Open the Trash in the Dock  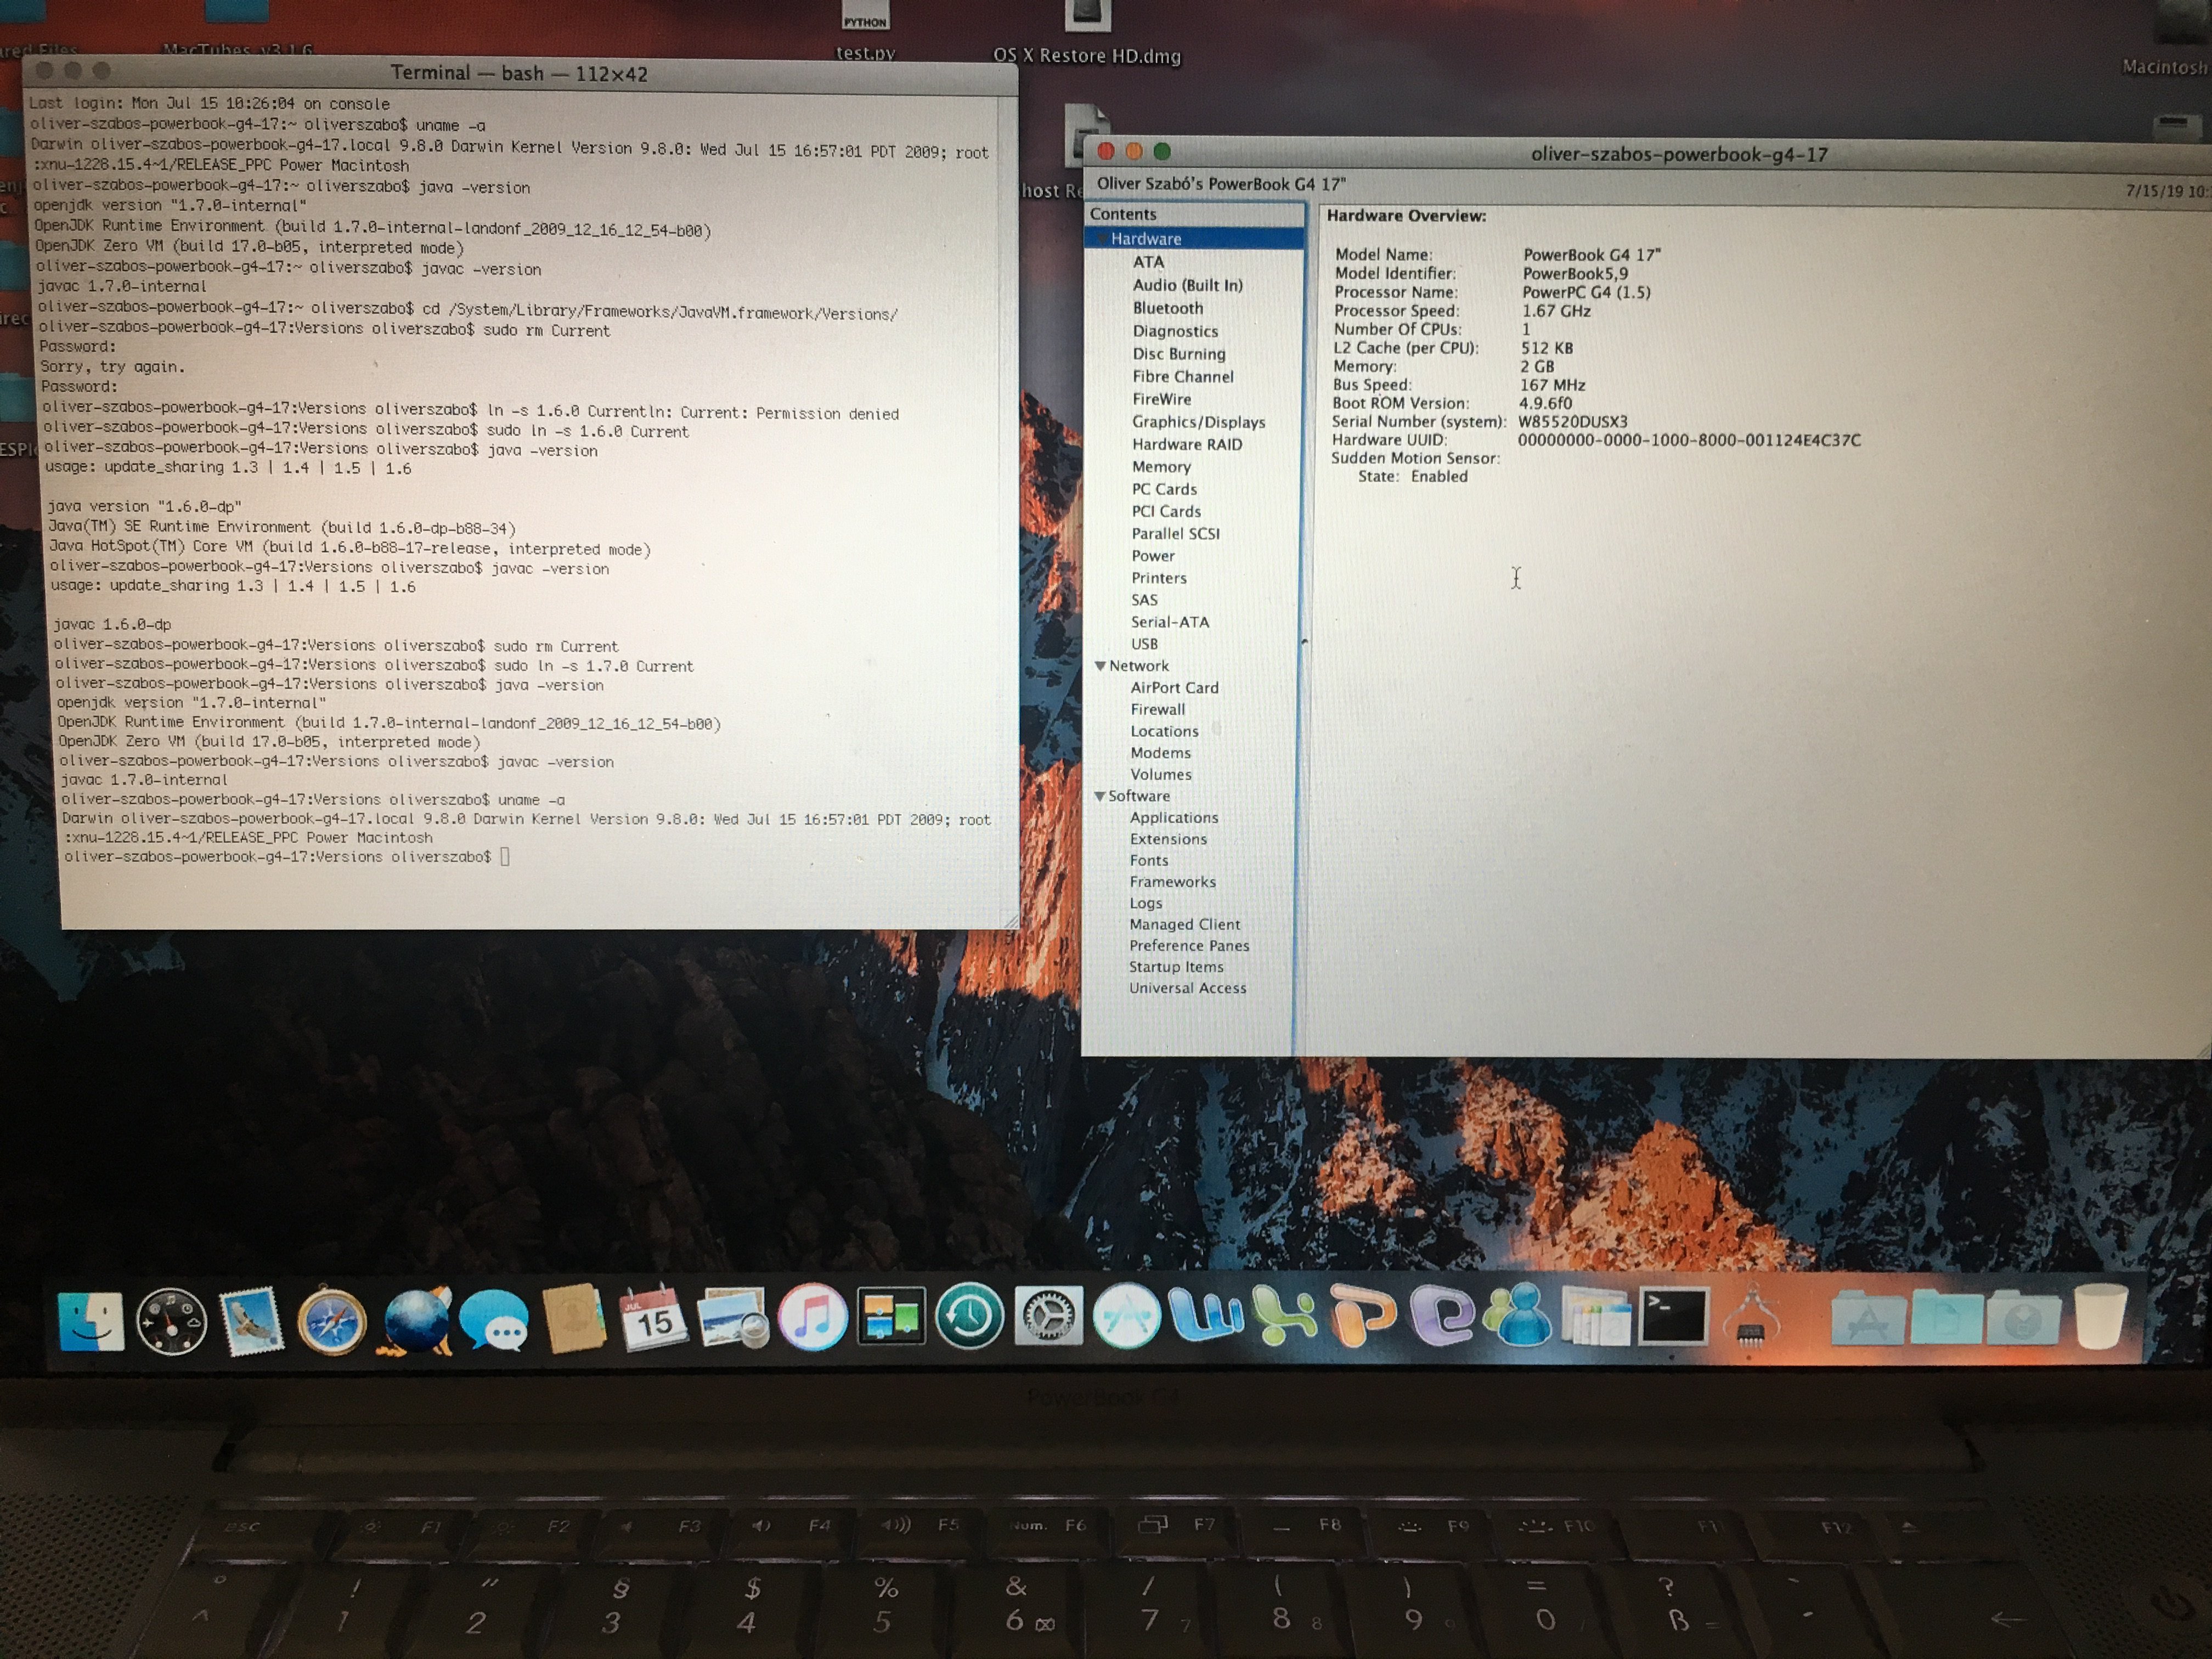pyautogui.click(x=2100, y=1316)
